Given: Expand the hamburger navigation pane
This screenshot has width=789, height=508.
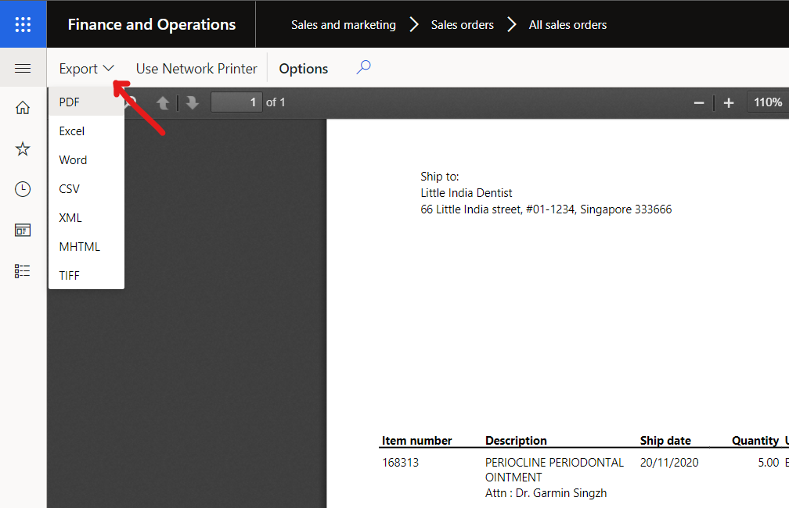Looking at the screenshot, I should 23,68.
